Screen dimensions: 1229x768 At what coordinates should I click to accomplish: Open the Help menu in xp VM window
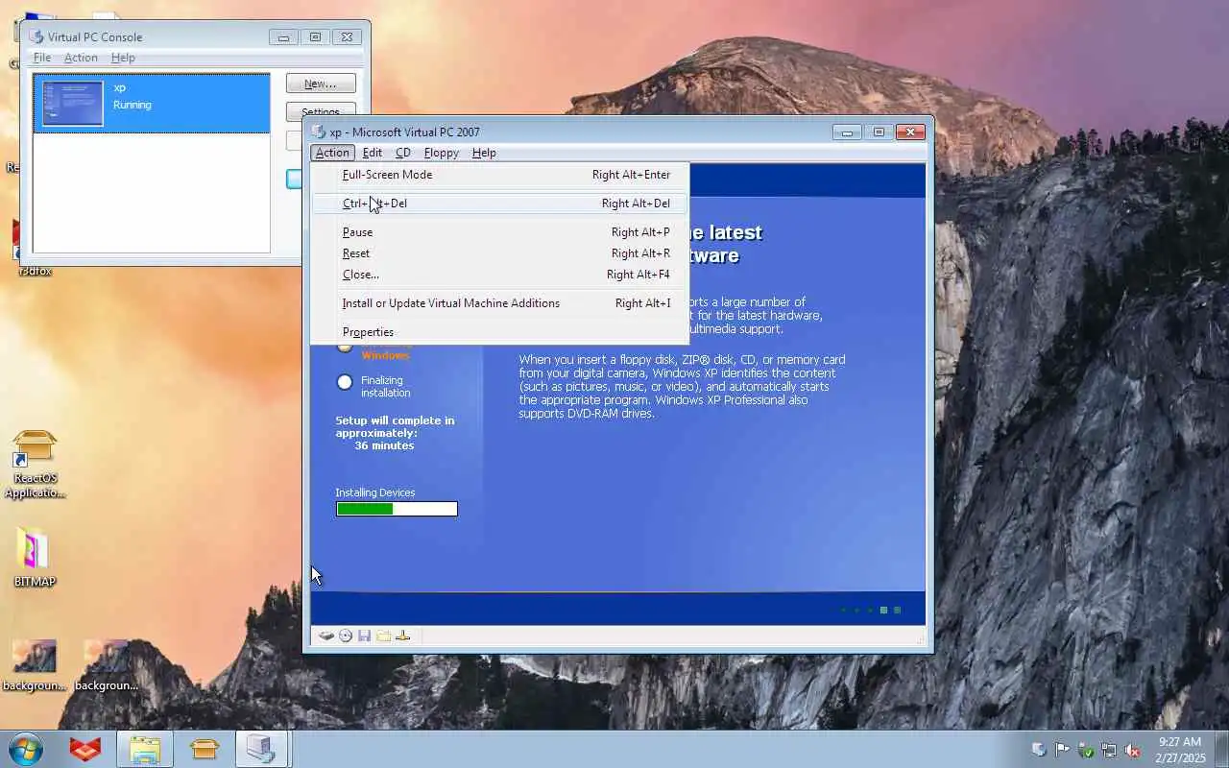(484, 153)
